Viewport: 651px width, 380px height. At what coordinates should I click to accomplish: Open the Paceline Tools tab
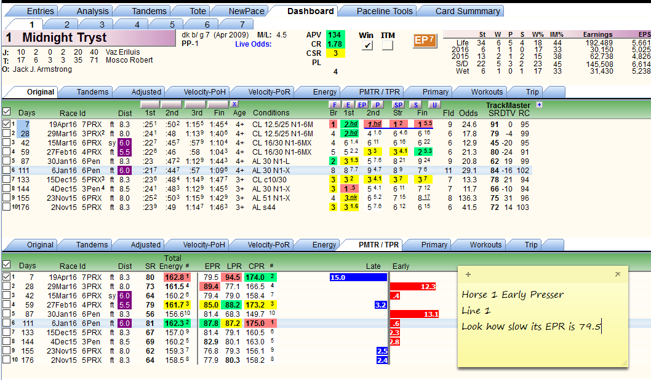(385, 11)
